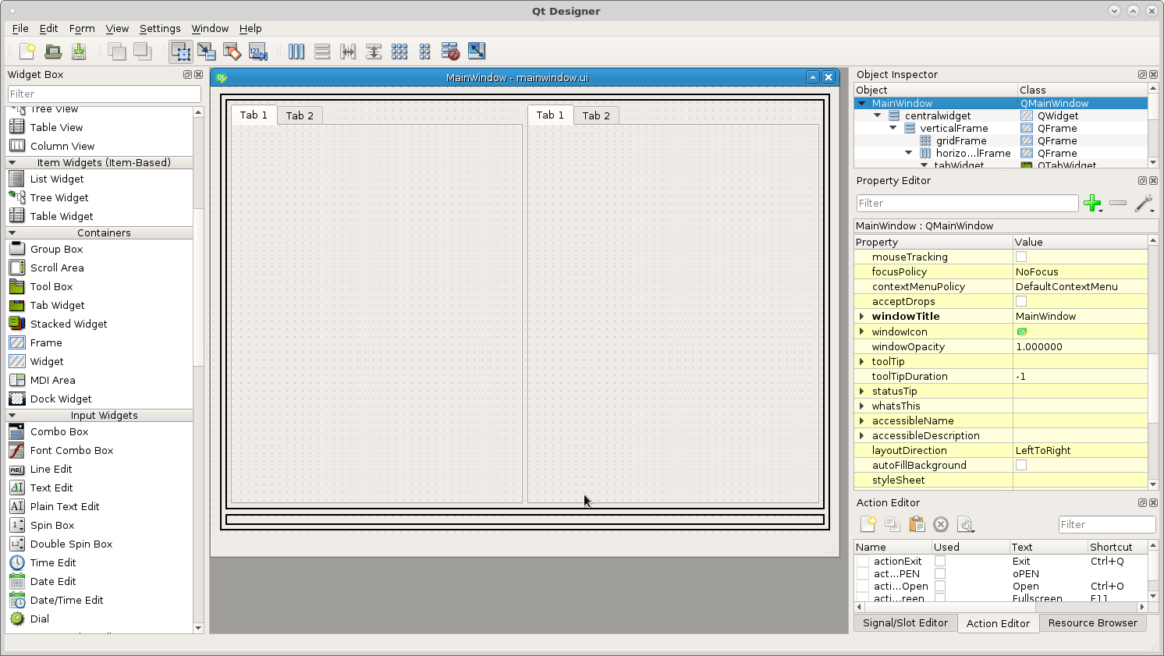Image resolution: width=1164 pixels, height=656 pixels.
Task: Toggle the mouseTracking checkbox
Action: point(1021,257)
